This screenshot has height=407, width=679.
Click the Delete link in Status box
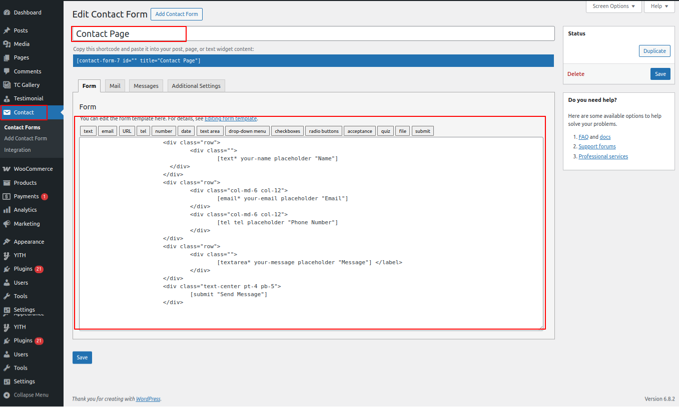click(576, 74)
